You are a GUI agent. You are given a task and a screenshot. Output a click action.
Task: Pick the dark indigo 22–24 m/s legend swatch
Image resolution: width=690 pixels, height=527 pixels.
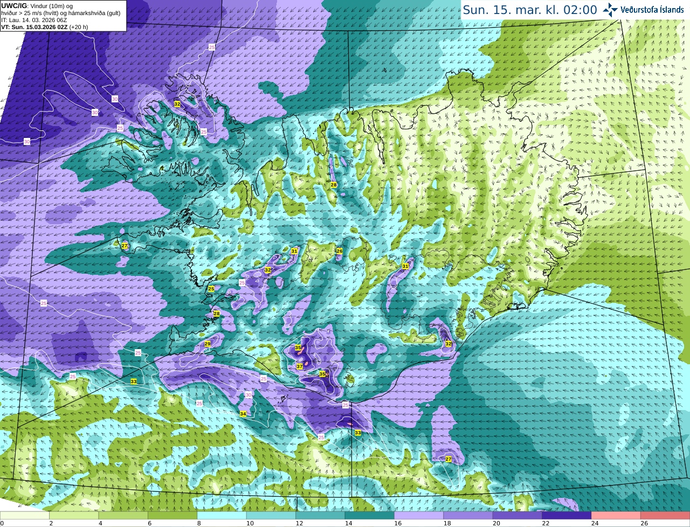click(x=567, y=515)
